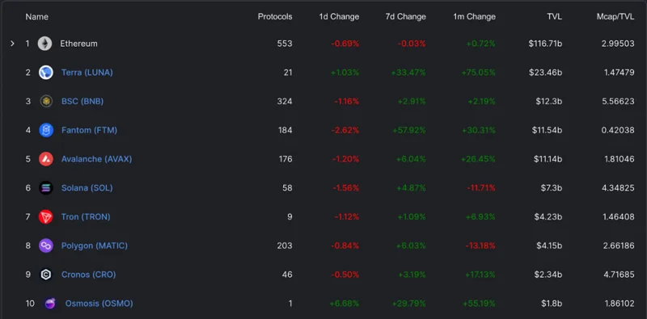Click Avalanche's 1m change +26.45%
647x319 pixels.
click(478, 159)
